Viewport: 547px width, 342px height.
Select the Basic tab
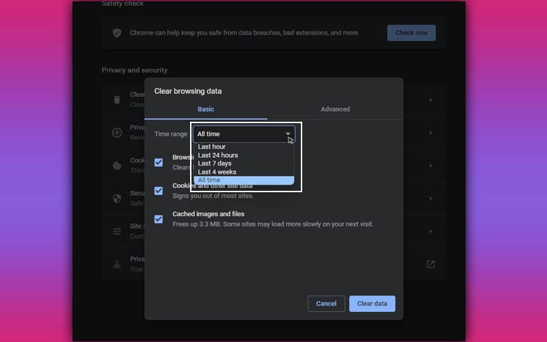206,109
